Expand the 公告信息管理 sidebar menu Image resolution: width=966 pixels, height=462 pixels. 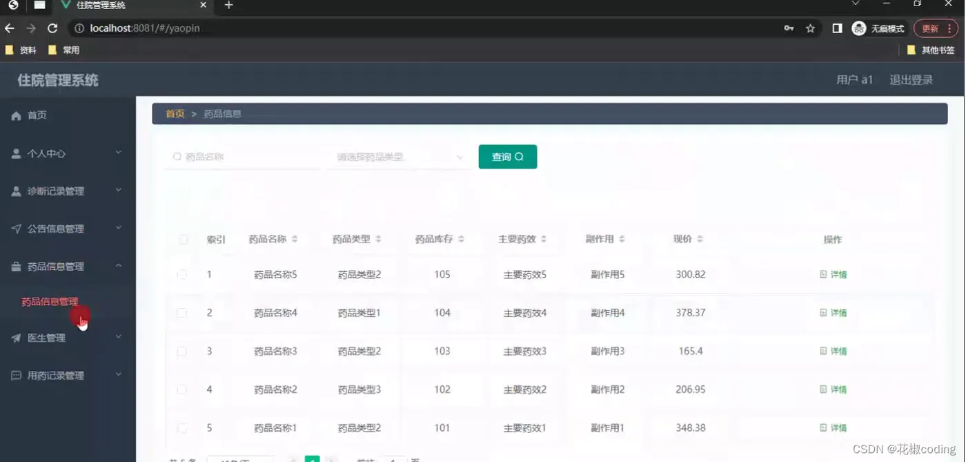click(x=118, y=228)
